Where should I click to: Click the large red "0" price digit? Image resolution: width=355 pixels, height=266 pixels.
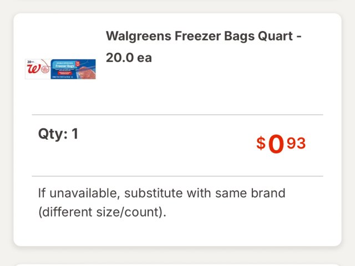pyautogui.click(x=276, y=145)
